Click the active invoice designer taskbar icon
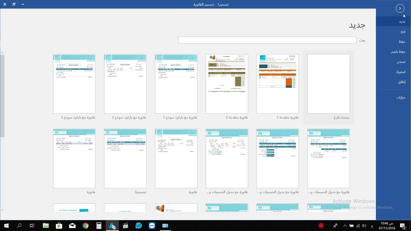Viewport: 411px width, 231px height. pos(112,226)
